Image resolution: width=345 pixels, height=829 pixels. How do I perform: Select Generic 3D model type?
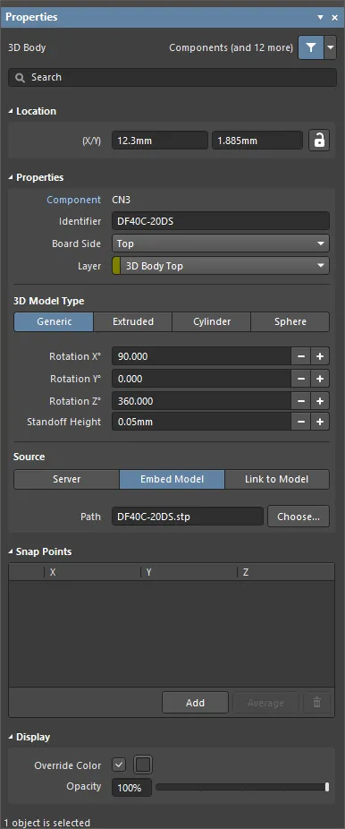tap(54, 321)
